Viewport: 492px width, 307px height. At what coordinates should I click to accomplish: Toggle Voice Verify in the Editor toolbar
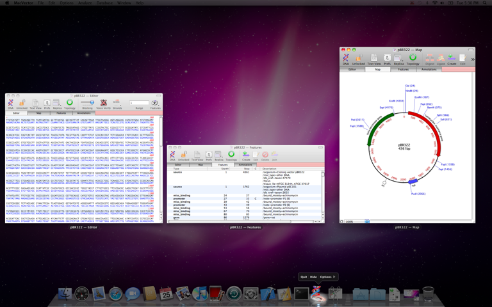pos(103,103)
